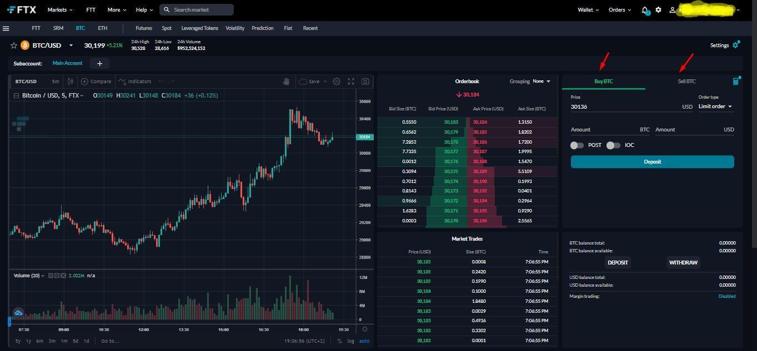This screenshot has height=351, width=757.
Task: Favorite BTC/USD with the star icon
Action: coord(14,45)
